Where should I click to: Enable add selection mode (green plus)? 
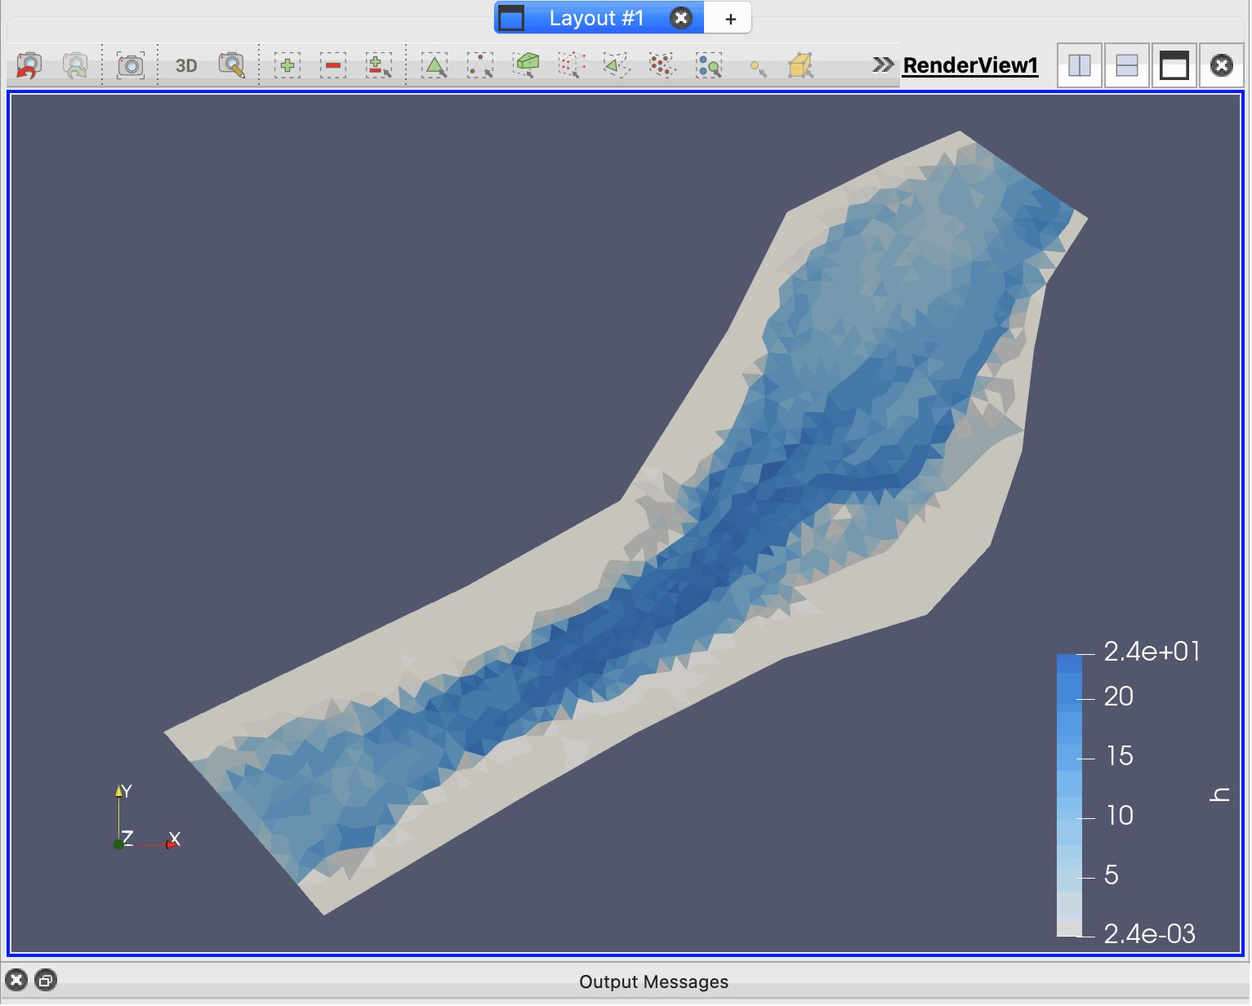coord(287,65)
